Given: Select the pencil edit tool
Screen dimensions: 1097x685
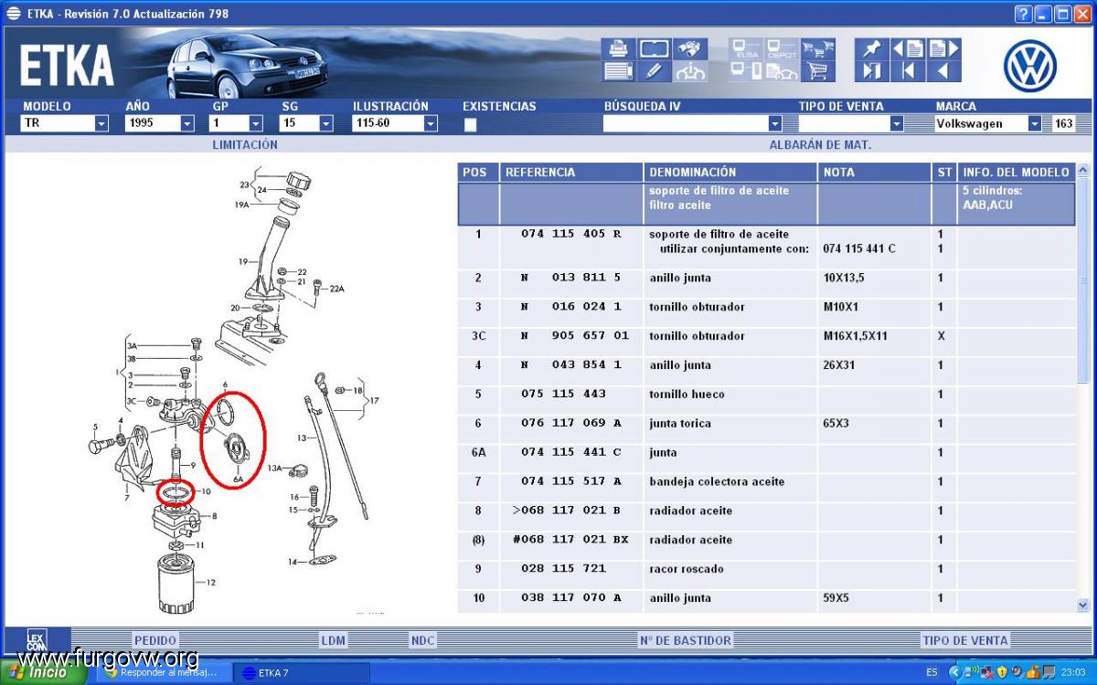Looking at the screenshot, I should (655, 71).
